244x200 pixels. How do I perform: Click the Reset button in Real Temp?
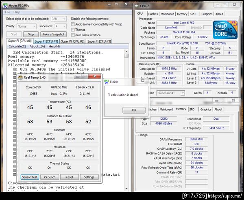pos(69,177)
